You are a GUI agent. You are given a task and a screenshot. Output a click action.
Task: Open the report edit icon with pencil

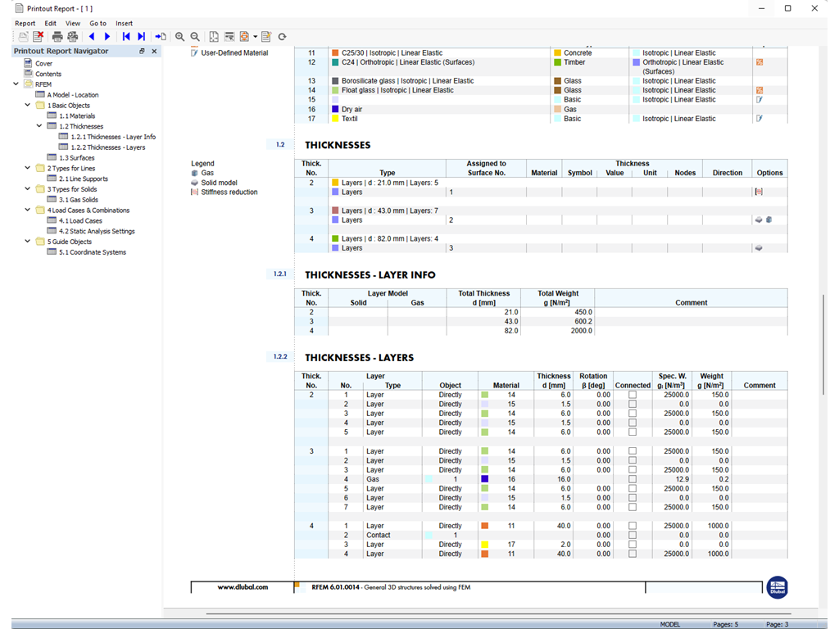pos(265,37)
